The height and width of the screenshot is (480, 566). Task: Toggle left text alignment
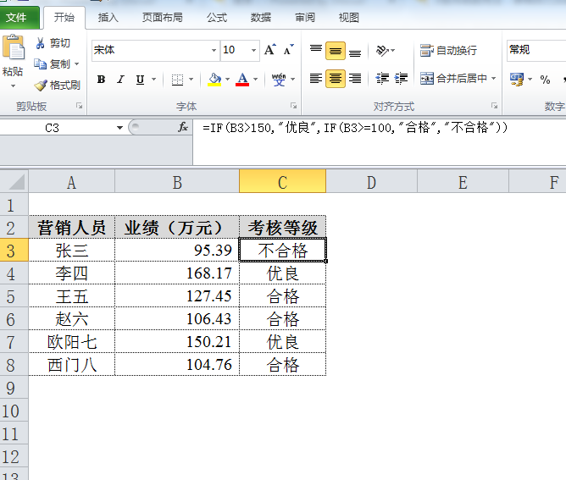tap(316, 78)
